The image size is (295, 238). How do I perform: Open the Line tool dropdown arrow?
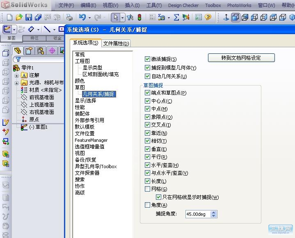point(54,30)
